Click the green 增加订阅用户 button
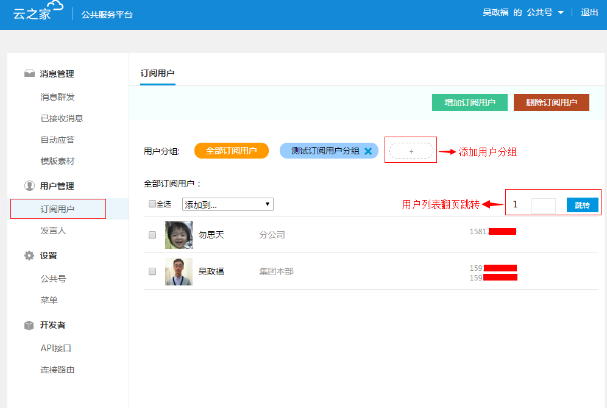607x408 pixels. coord(469,102)
